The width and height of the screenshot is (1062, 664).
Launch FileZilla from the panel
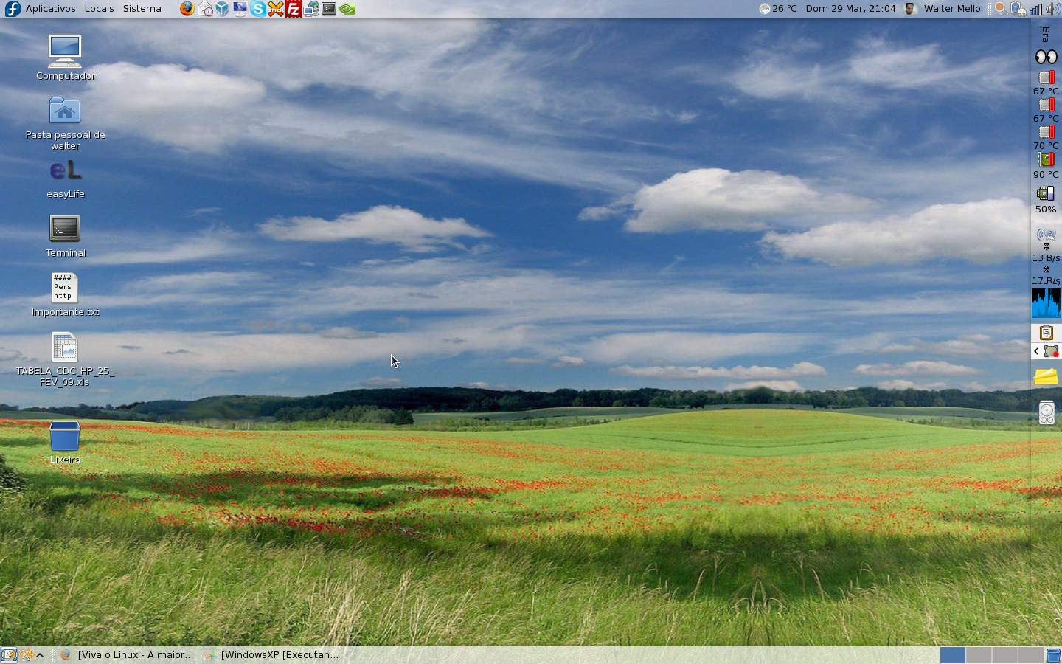point(294,9)
